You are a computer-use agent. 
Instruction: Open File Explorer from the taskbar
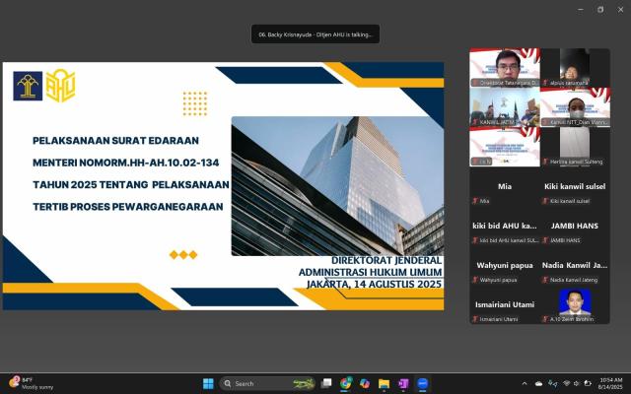(384, 383)
